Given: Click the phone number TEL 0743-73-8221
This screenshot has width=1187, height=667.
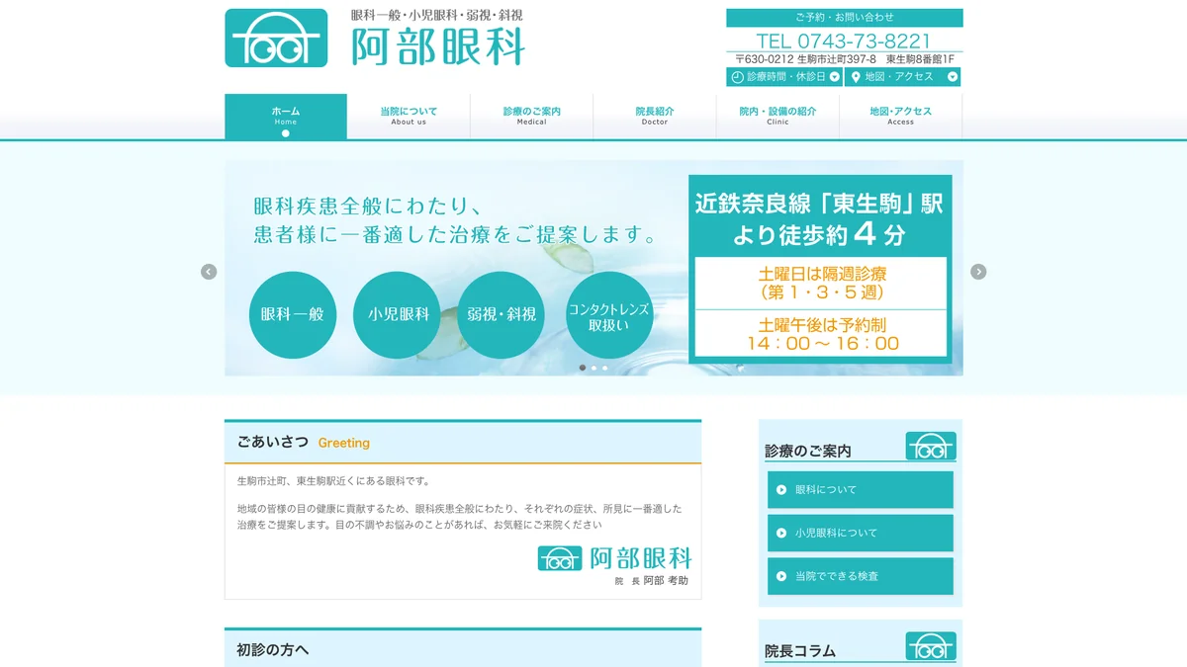Looking at the screenshot, I should (x=844, y=41).
